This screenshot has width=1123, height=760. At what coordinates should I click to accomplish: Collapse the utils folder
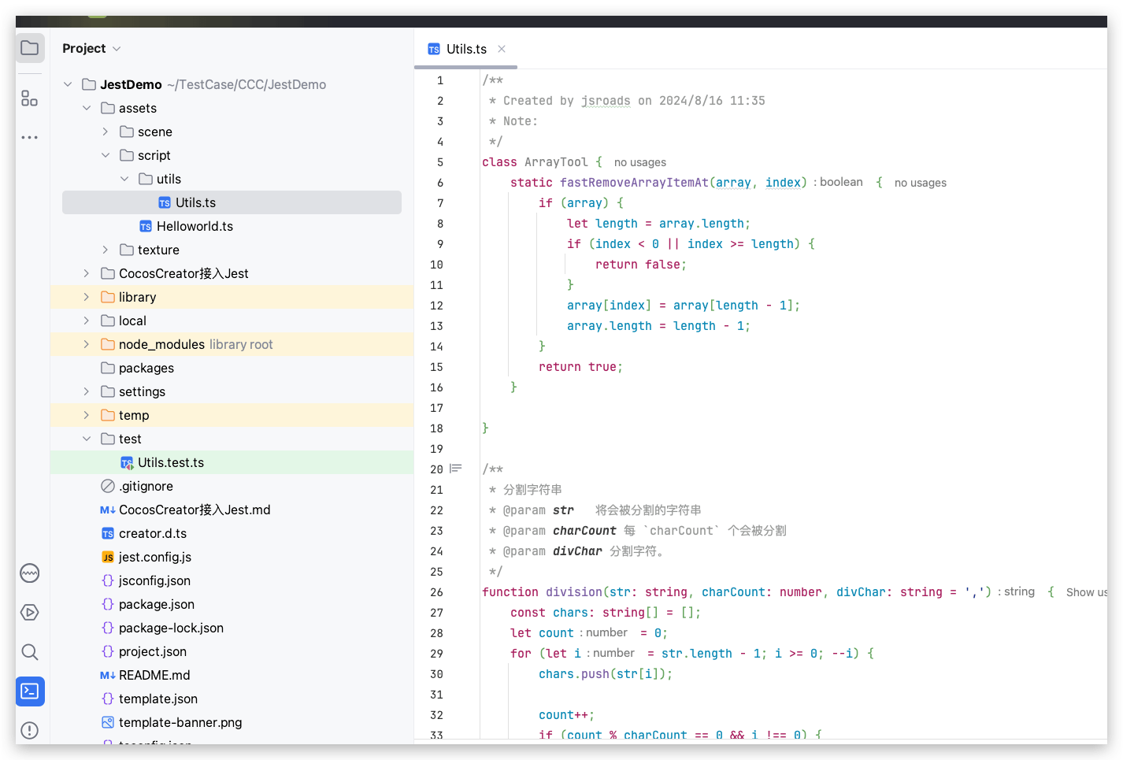(x=124, y=179)
